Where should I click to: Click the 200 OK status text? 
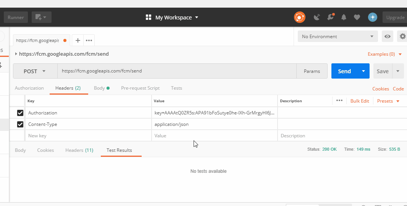(329, 150)
